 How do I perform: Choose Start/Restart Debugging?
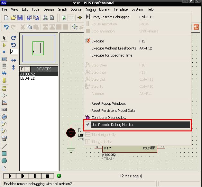(137, 17)
